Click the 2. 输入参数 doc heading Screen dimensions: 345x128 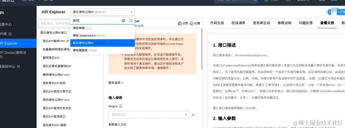224,118
